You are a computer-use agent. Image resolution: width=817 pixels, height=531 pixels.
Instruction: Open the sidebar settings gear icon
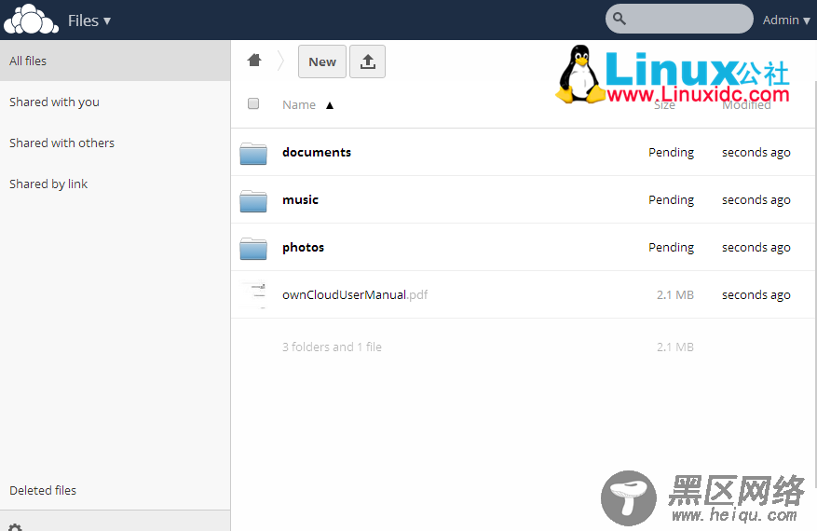pos(15,527)
